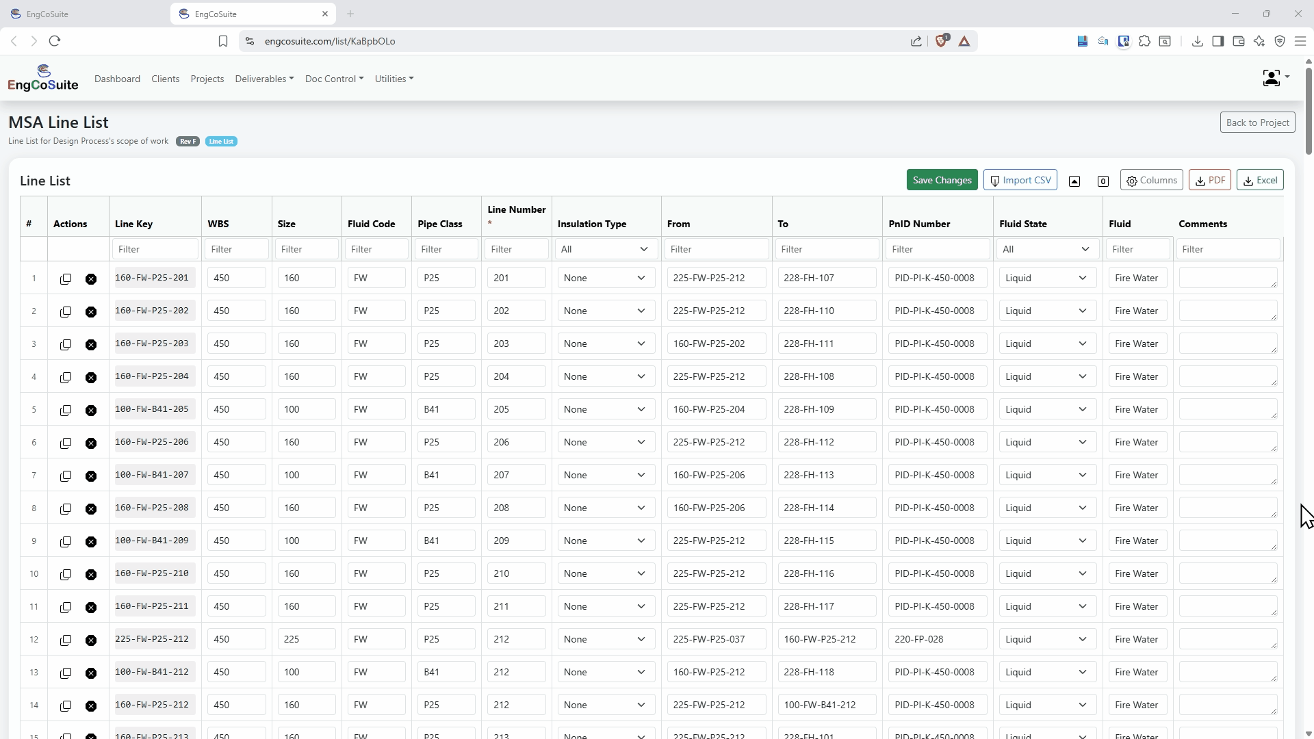Click the share icon in address bar
Screen dimensions: 1314x739
click(916, 41)
